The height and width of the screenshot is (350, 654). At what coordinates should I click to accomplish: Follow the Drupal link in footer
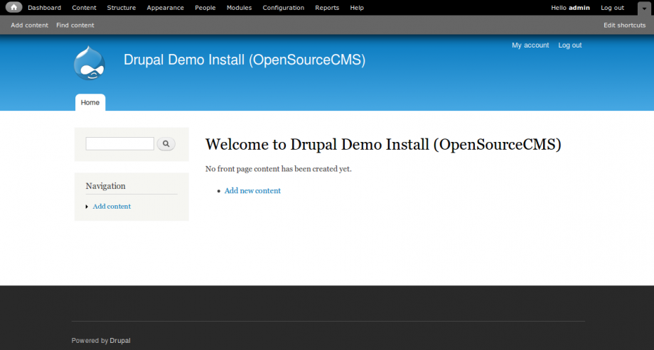120,341
